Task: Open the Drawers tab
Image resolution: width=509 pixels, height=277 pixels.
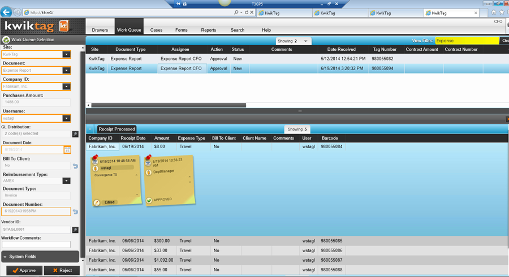Action: 100,30
